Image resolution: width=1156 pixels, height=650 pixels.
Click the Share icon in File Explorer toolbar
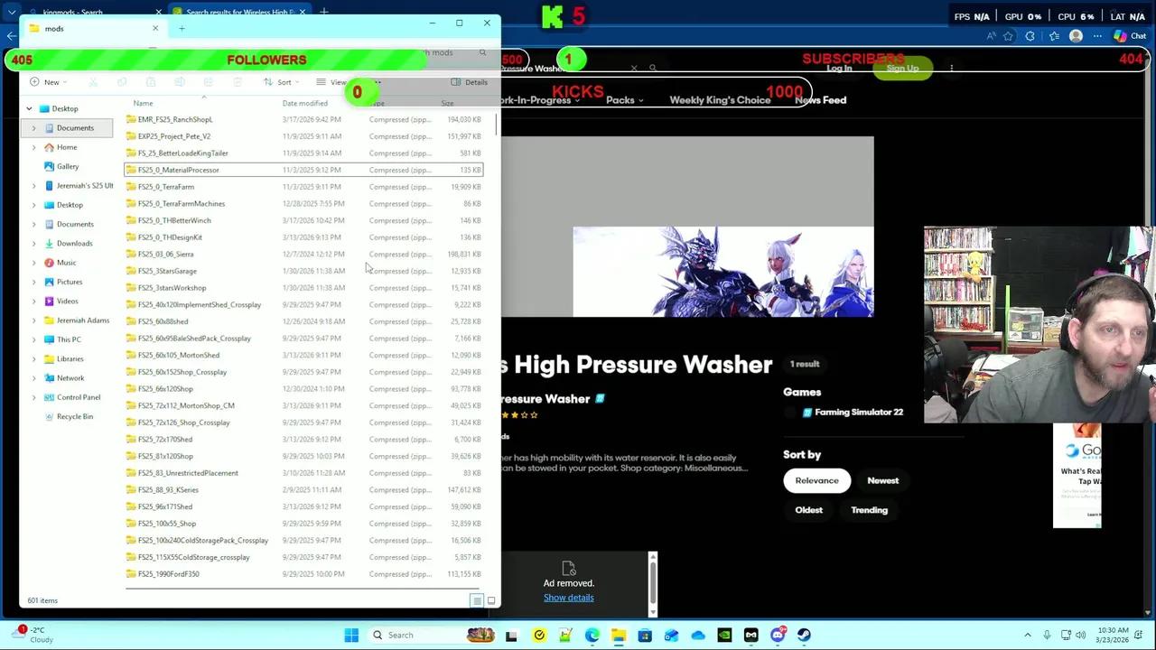209,82
